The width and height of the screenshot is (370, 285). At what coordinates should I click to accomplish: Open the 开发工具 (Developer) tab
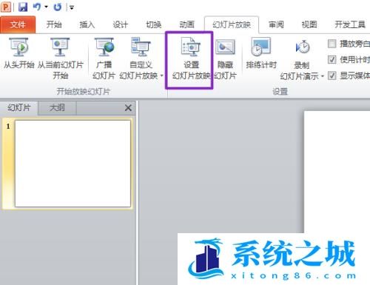pyautogui.click(x=350, y=24)
